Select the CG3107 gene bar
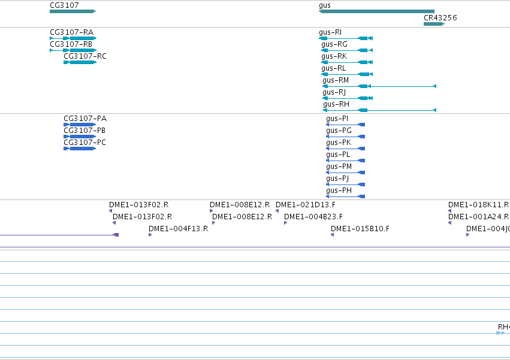 click(73, 11)
